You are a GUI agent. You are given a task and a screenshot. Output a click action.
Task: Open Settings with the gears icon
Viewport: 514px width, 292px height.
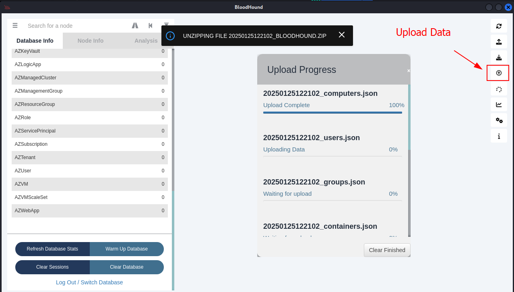499,120
